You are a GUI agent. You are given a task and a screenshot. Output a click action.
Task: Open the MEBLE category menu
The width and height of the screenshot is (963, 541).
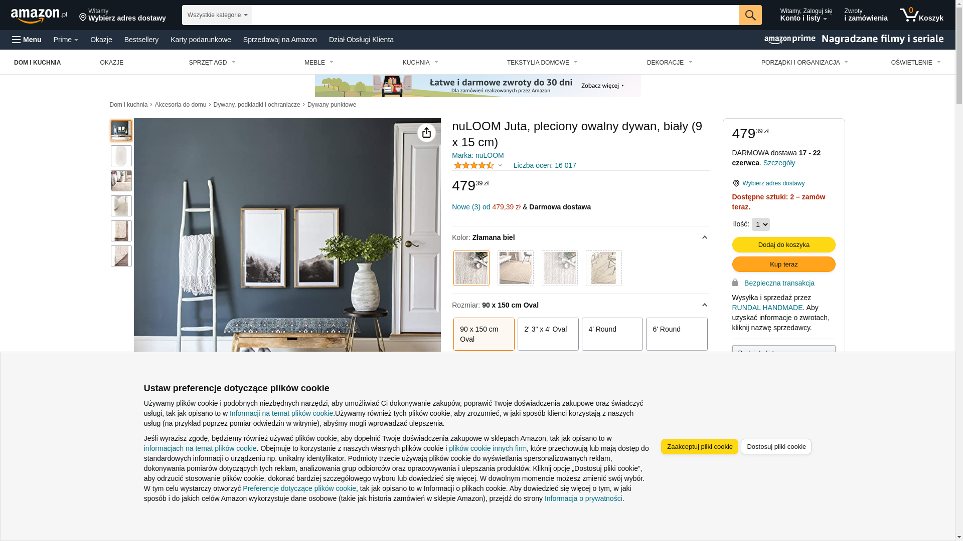click(319, 63)
